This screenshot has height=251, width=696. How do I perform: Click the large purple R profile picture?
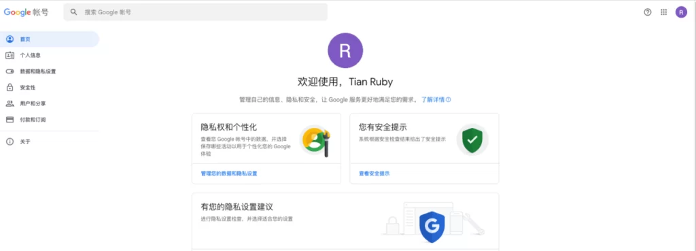345,50
